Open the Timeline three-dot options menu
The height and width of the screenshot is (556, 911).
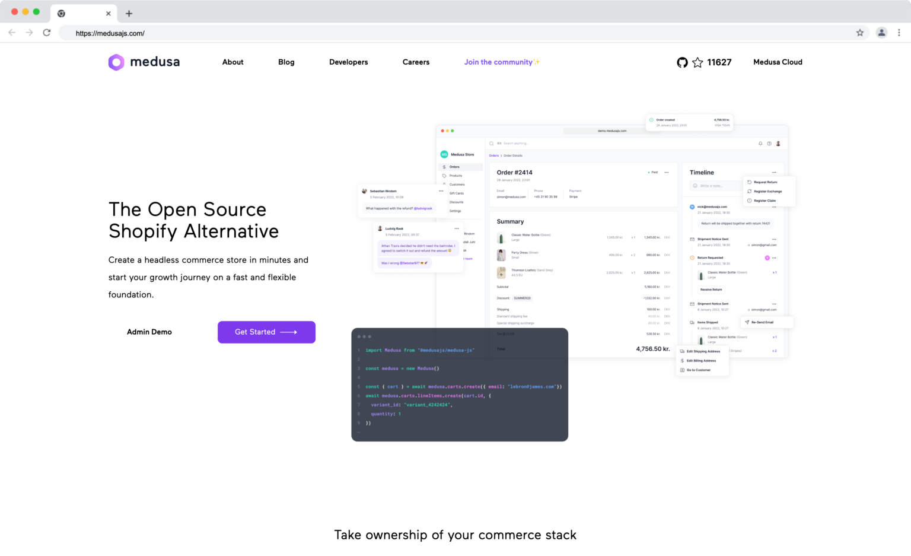click(774, 172)
